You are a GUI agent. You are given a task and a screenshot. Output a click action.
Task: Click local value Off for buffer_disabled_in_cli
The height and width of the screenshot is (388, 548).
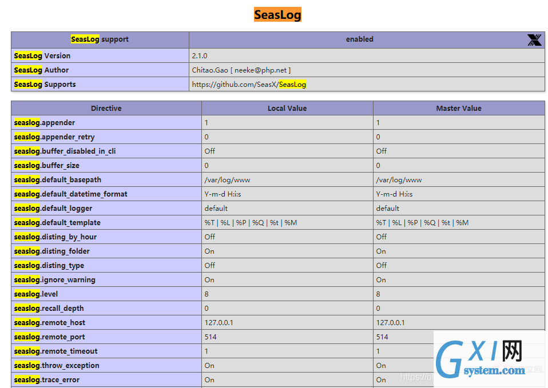(210, 151)
